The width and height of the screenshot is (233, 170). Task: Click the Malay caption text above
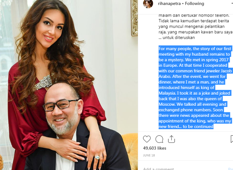pyautogui.click(x=195, y=26)
